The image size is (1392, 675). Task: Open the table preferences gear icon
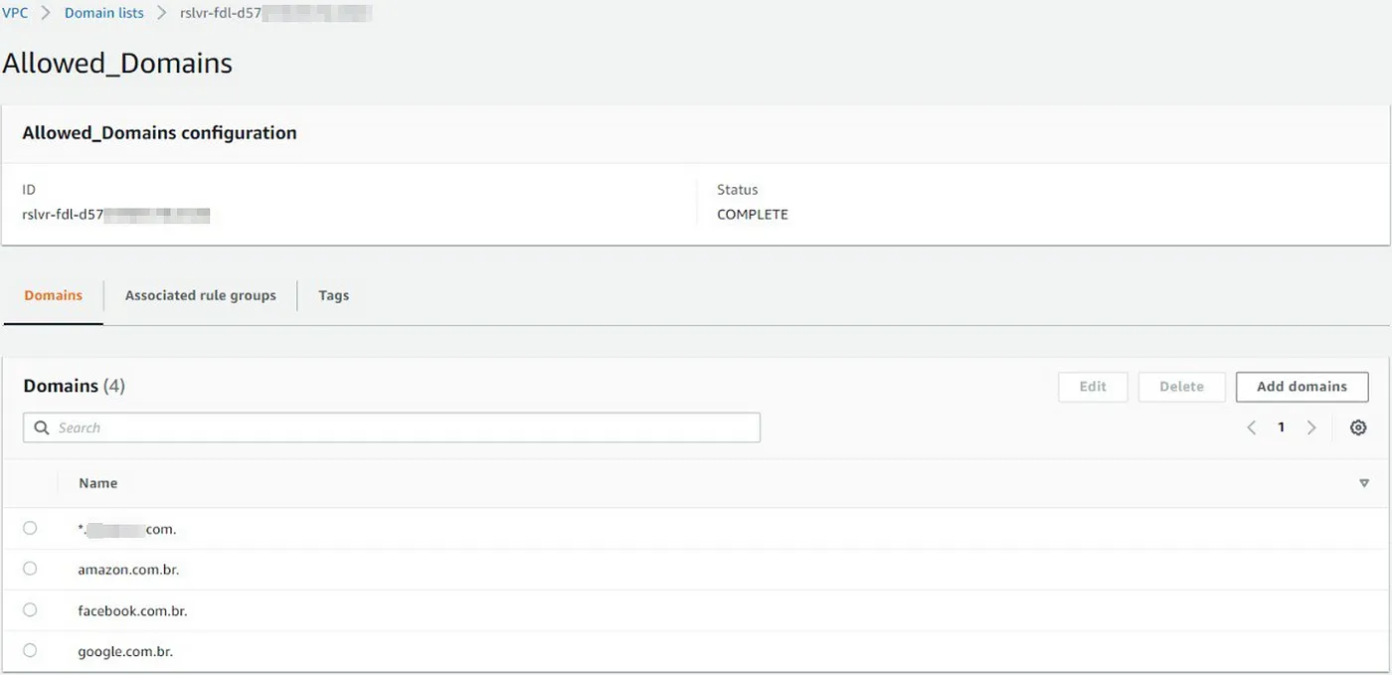pyautogui.click(x=1358, y=426)
